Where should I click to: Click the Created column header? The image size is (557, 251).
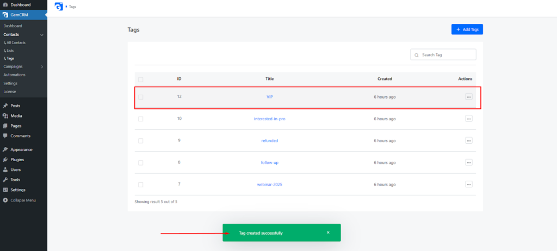(385, 79)
